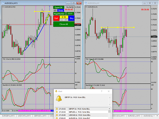The height and width of the screenshot is (119, 159).
Task: Switch to the USDCAD.b,M15 chart tab
Action: coord(118,116)
